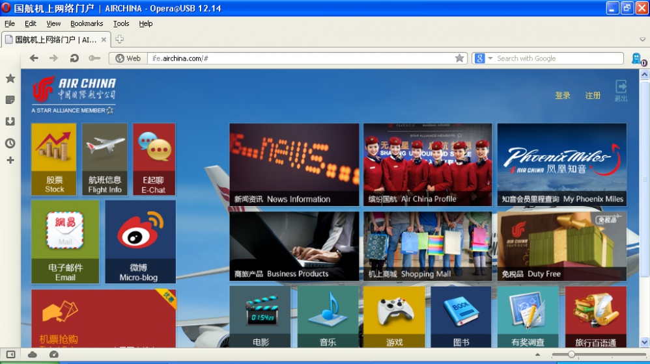
Task: Open the Bookmarks panel star in sidebar
Action: tap(10, 79)
